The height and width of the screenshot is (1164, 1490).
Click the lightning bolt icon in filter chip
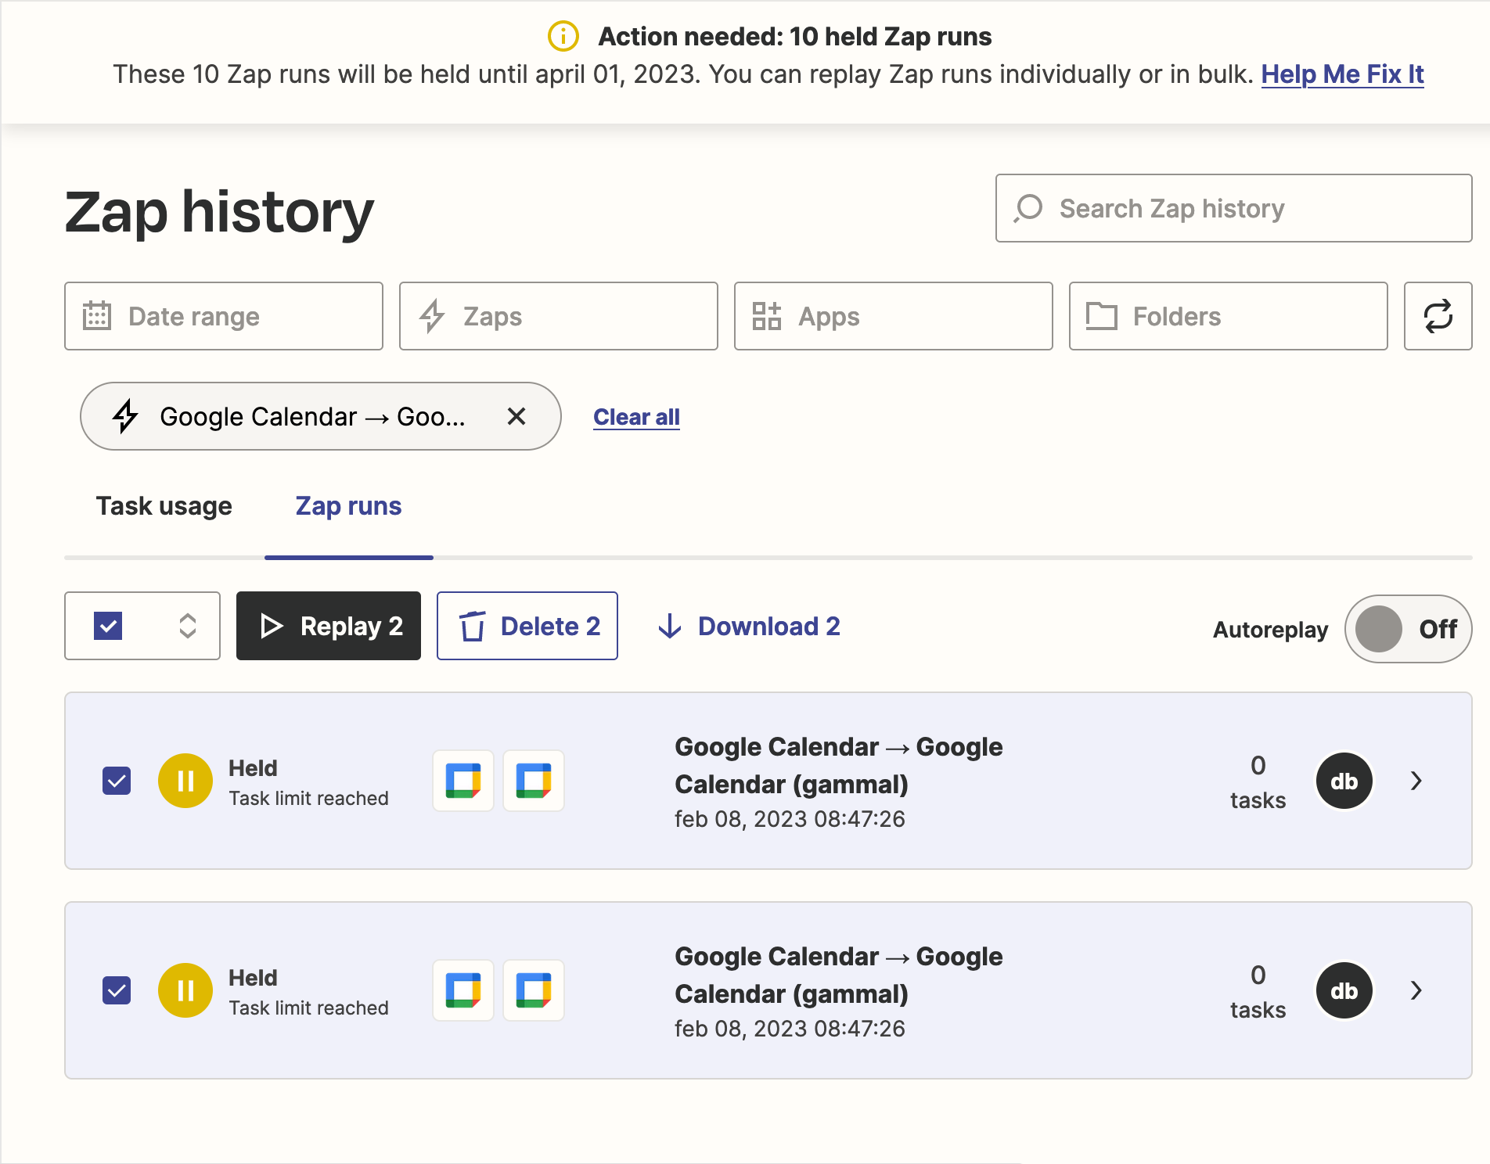(x=125, y=416)
